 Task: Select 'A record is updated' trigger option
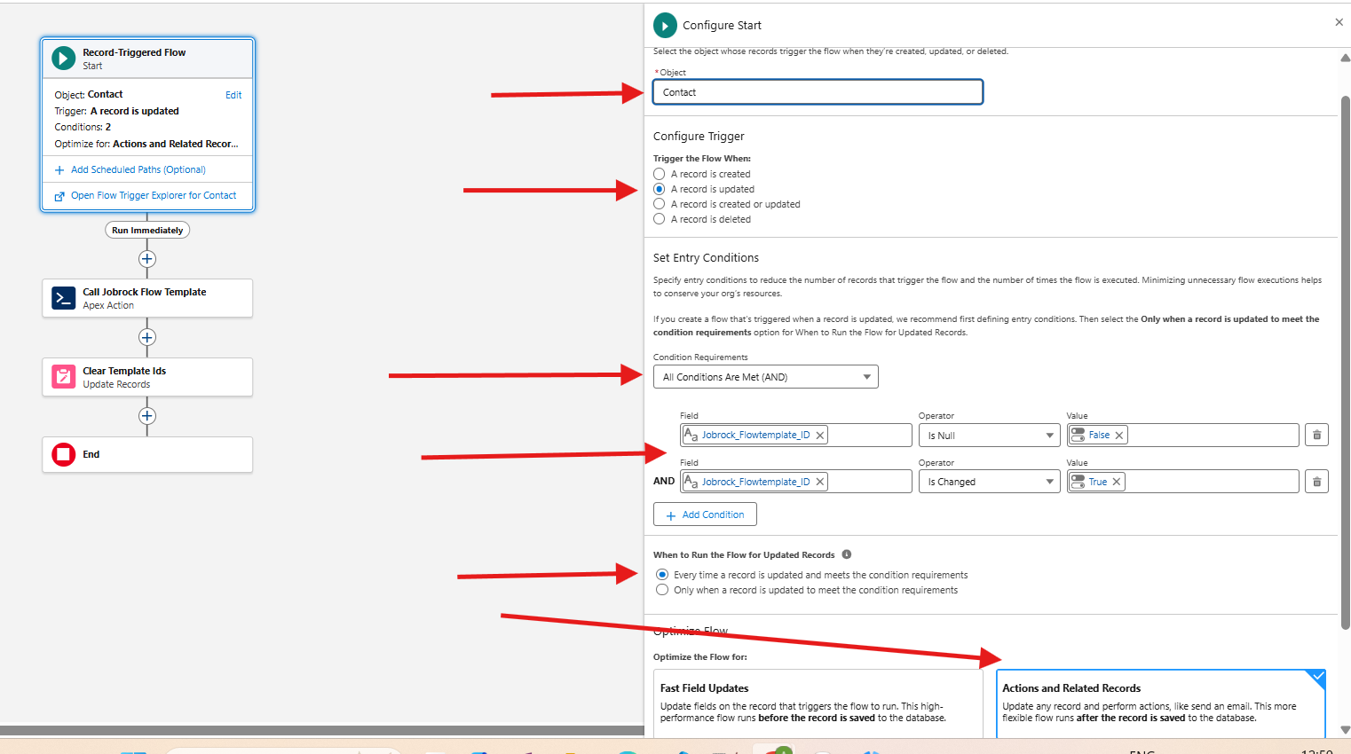pos(660,189)
